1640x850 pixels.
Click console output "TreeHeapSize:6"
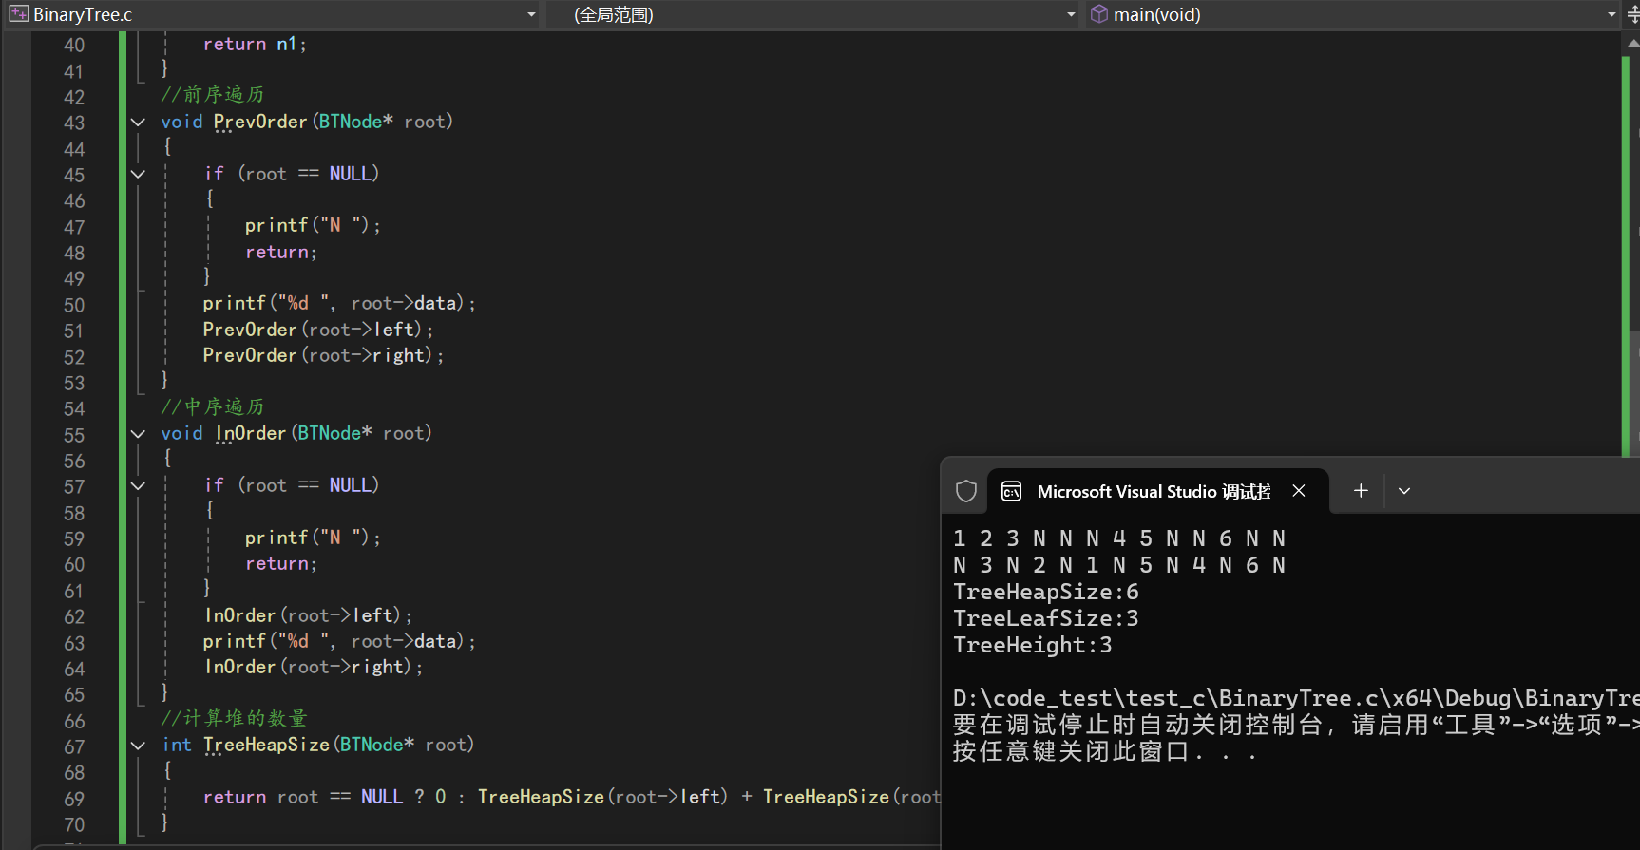[1045, 592]
